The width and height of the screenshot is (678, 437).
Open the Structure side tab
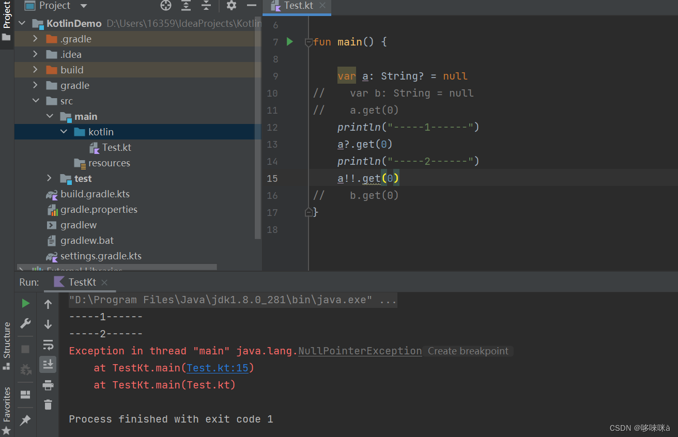coord(7,346)
